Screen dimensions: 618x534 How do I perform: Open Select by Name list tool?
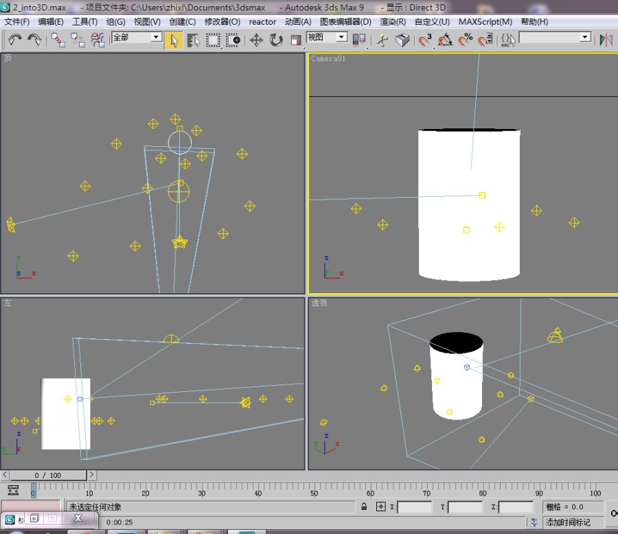193,40
